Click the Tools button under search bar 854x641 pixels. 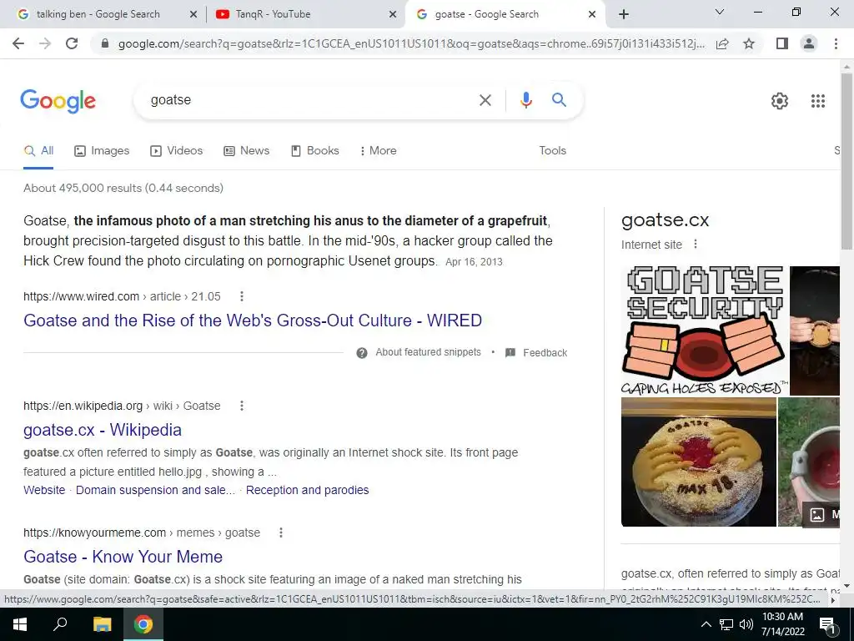[552, 151]
